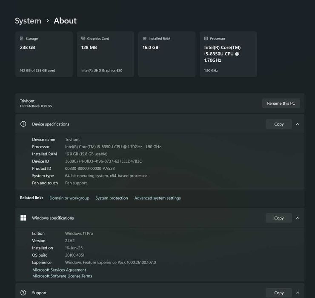
Task: Click the Installed RAM icon
Action: pyautogui.click(x=145, y=39)
